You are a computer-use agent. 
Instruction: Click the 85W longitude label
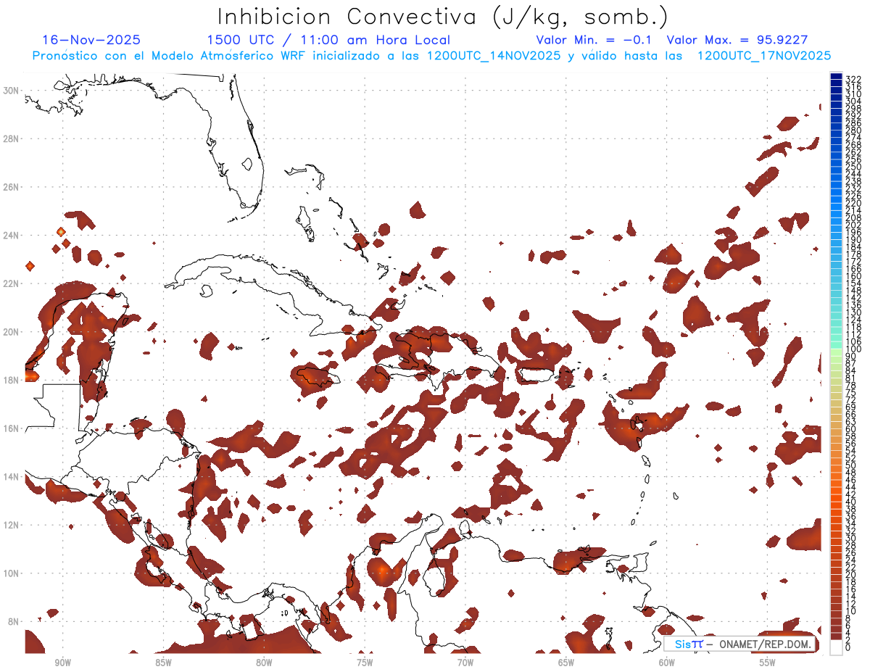point(163,663)
